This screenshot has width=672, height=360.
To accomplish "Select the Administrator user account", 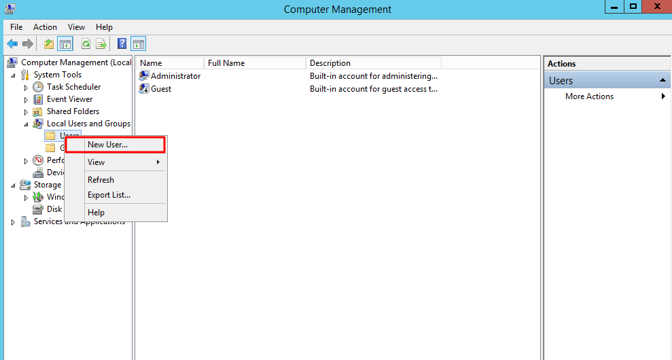I will 170,76.
